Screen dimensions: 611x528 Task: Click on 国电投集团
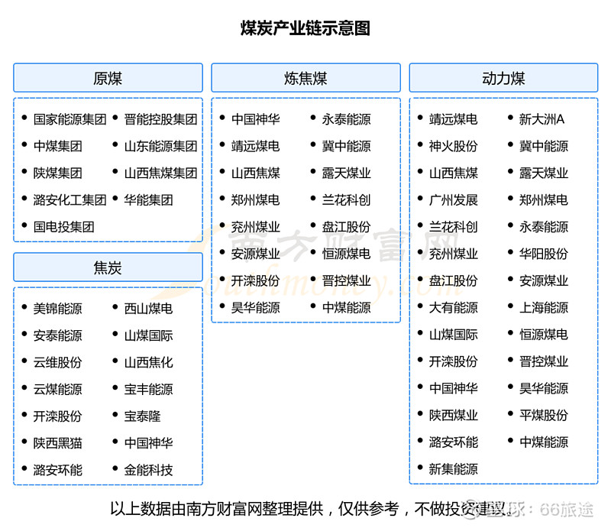coord(63,227)
